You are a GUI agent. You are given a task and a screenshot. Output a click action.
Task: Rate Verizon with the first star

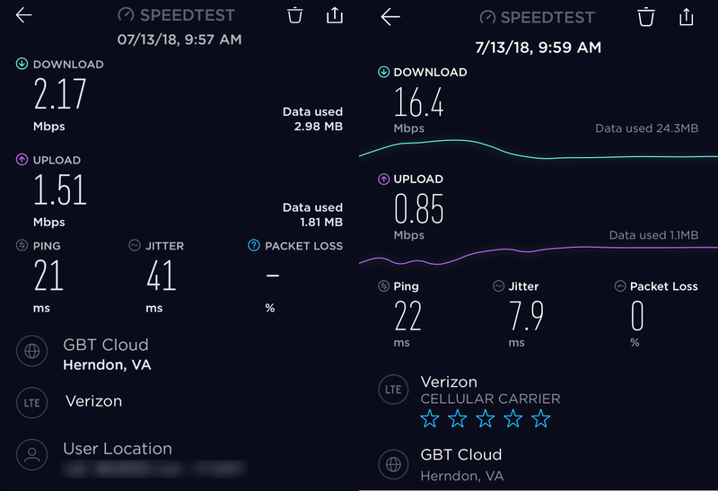pos(430,418)
